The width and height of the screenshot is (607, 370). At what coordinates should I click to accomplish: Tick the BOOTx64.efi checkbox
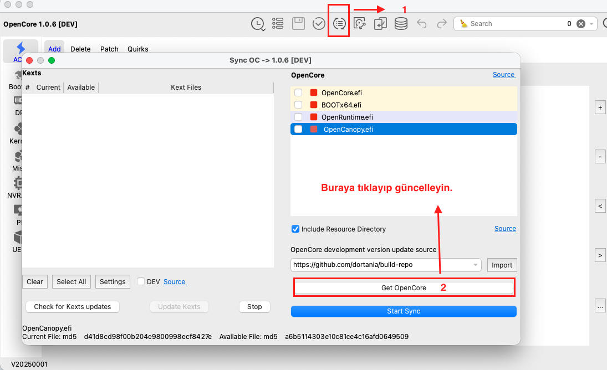[x=298, y=105]
